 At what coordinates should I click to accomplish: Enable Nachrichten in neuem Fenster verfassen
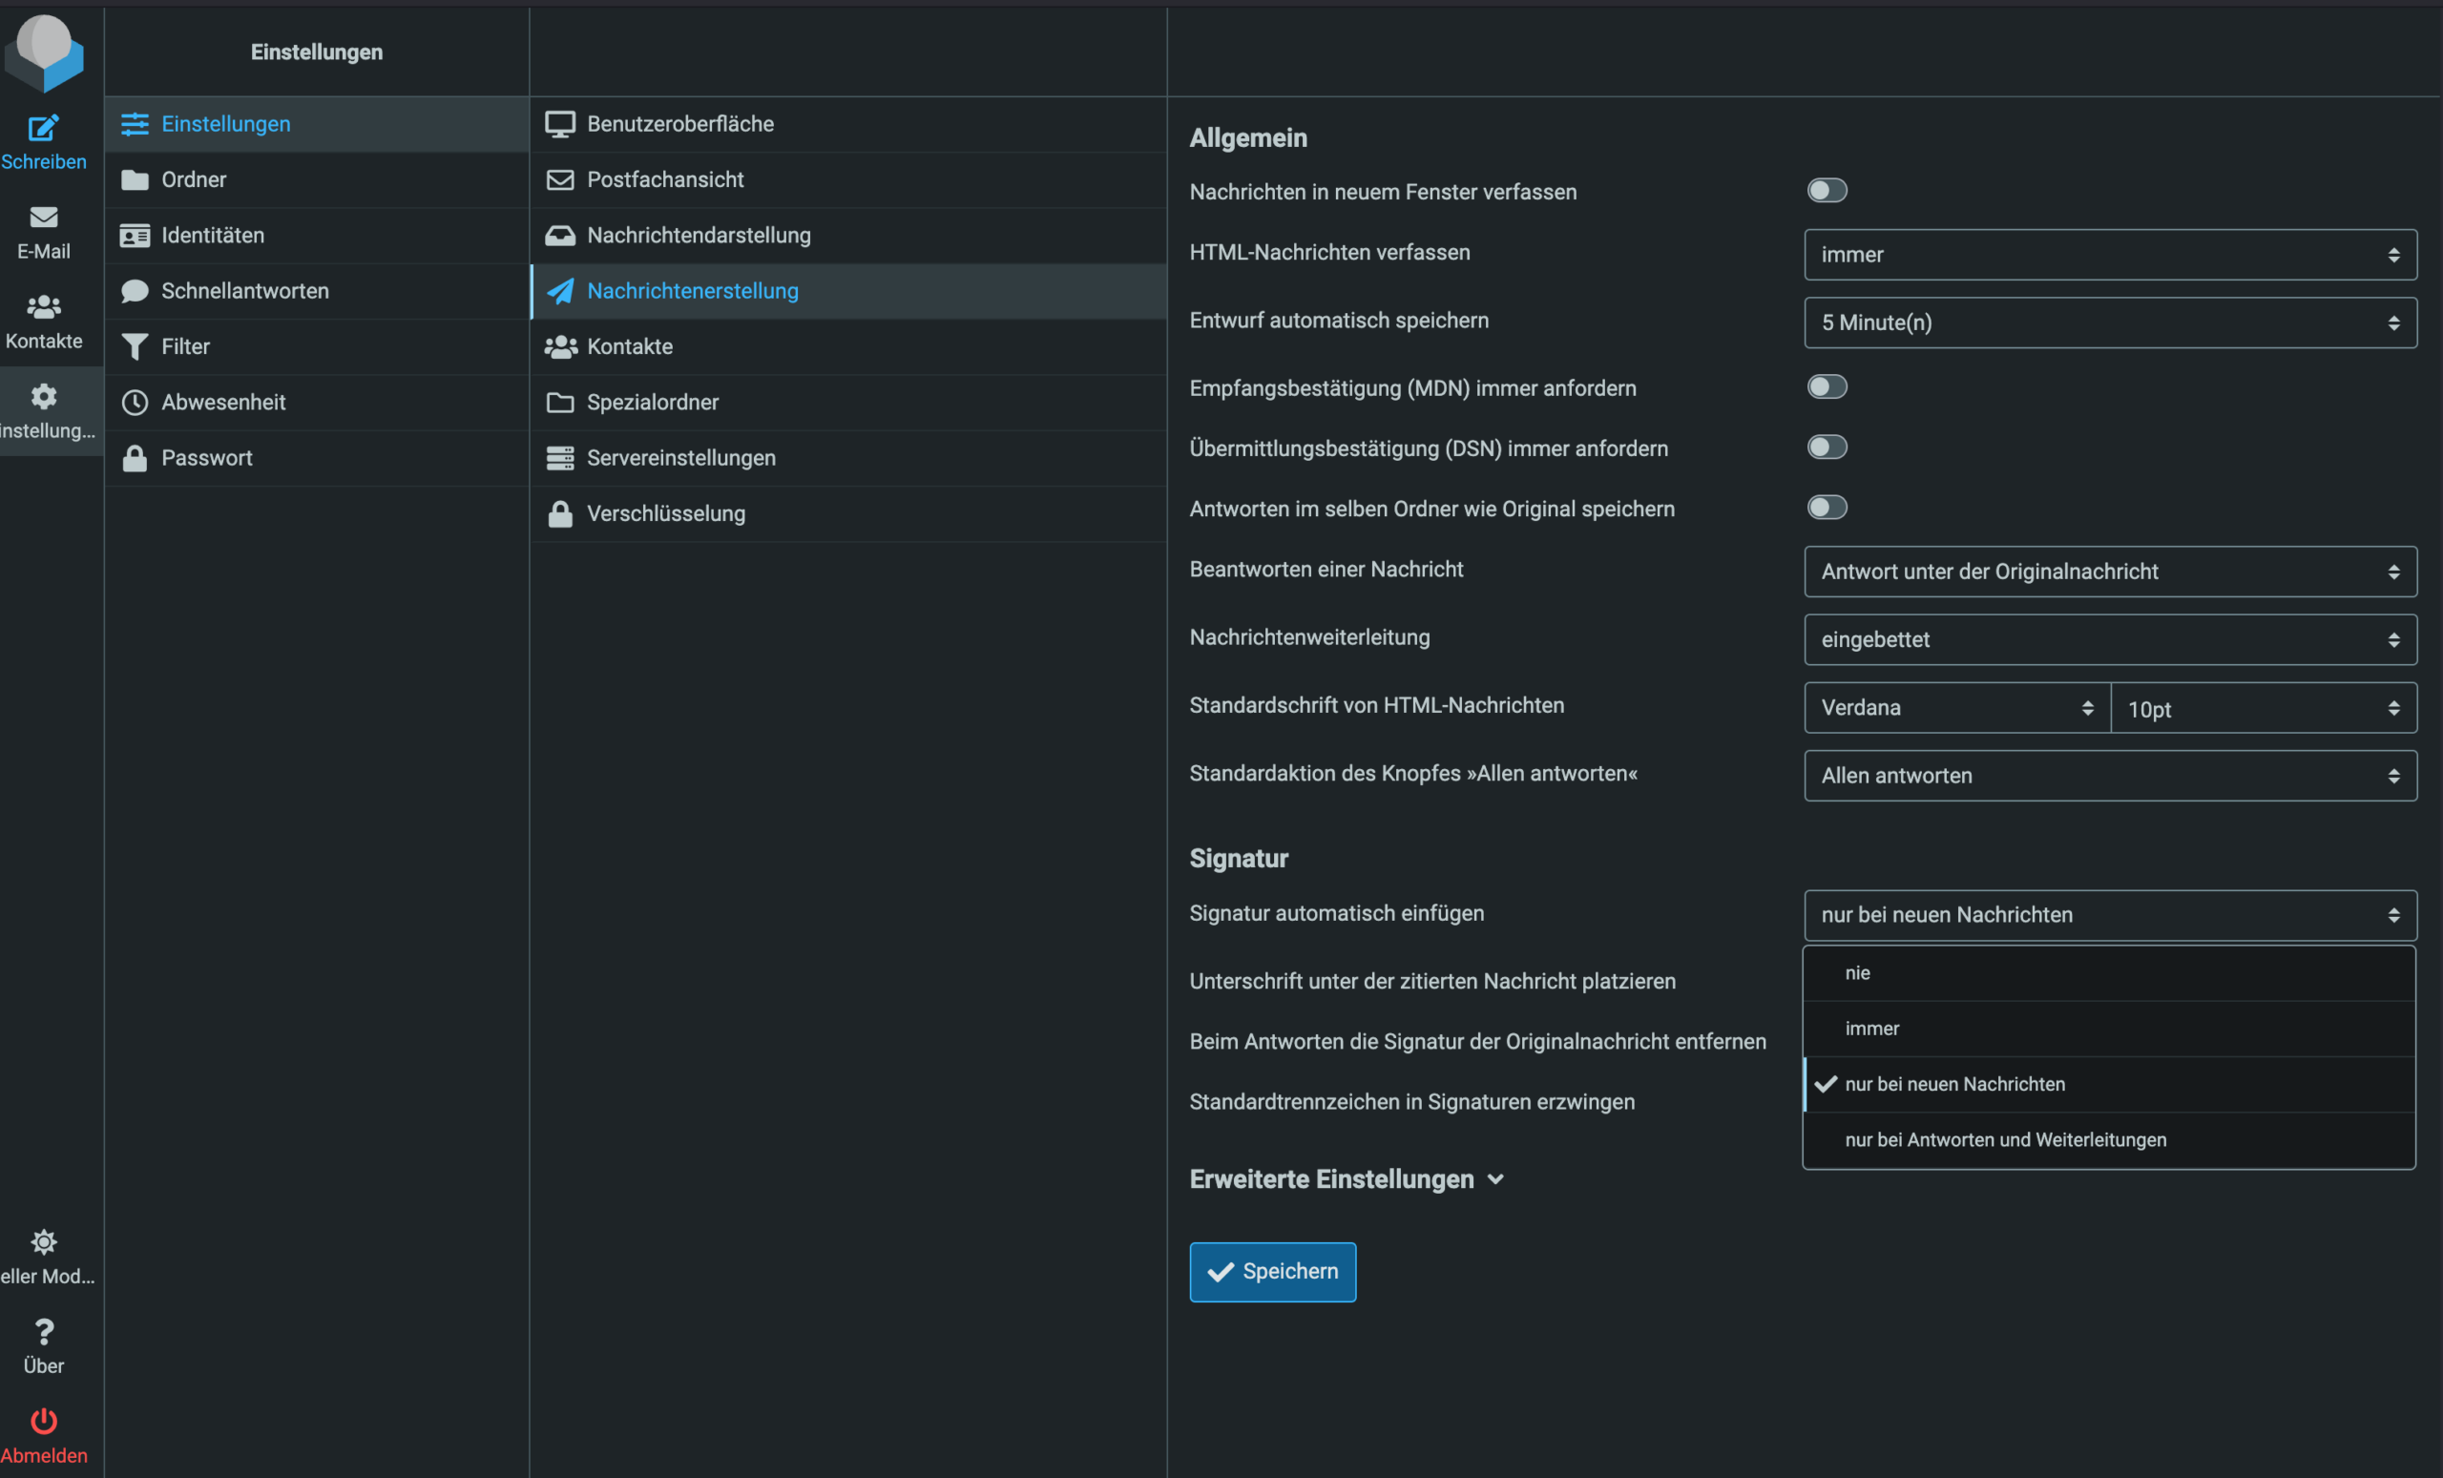tap(1827, 190)
